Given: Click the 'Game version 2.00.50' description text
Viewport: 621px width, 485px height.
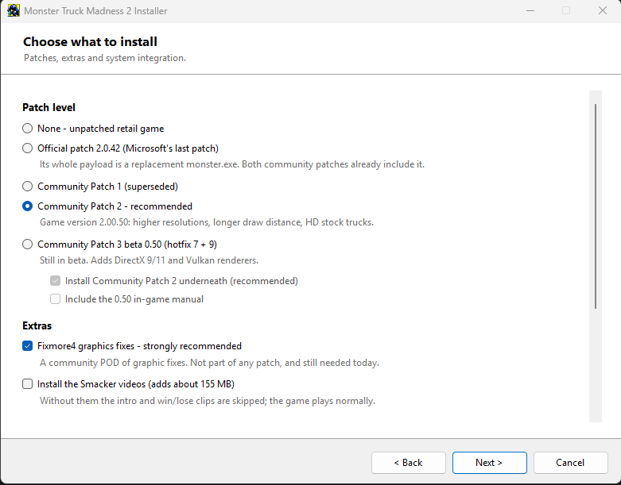Looking at the screenshot, I should pos(207,222).
